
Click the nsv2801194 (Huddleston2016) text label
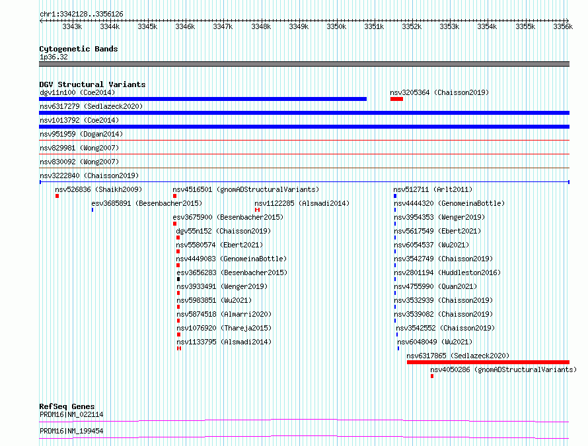447,272
